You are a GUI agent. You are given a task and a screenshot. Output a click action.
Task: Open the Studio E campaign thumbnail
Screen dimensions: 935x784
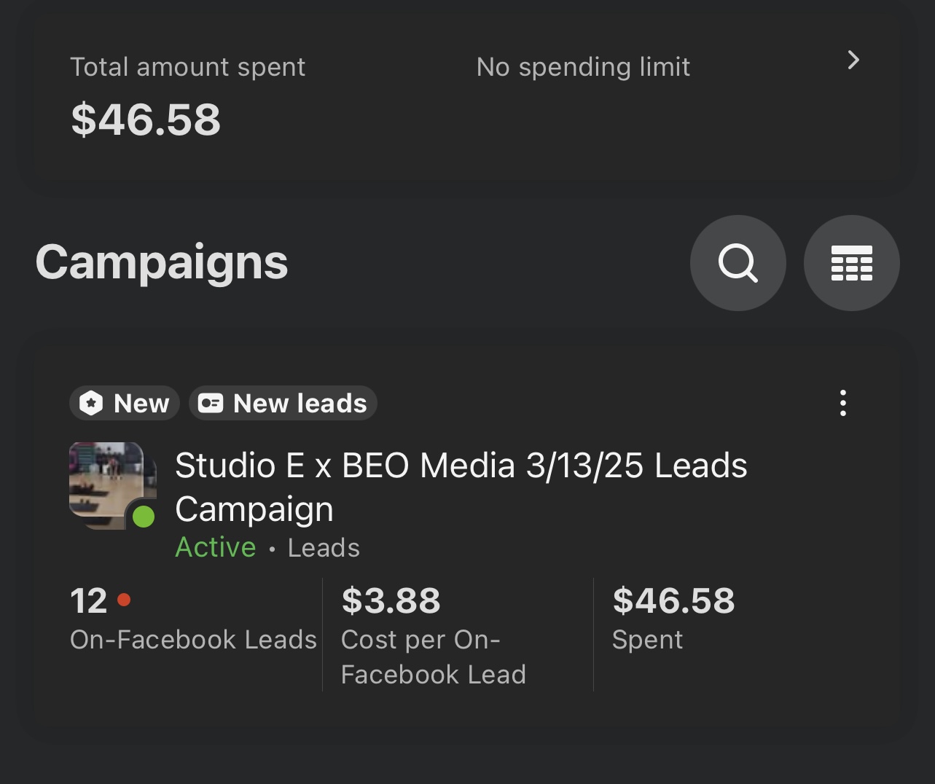[x=107, y=481]
